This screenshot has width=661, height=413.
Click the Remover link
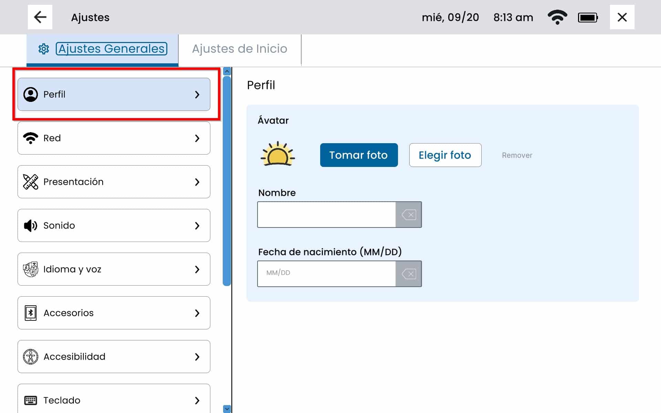517,155
